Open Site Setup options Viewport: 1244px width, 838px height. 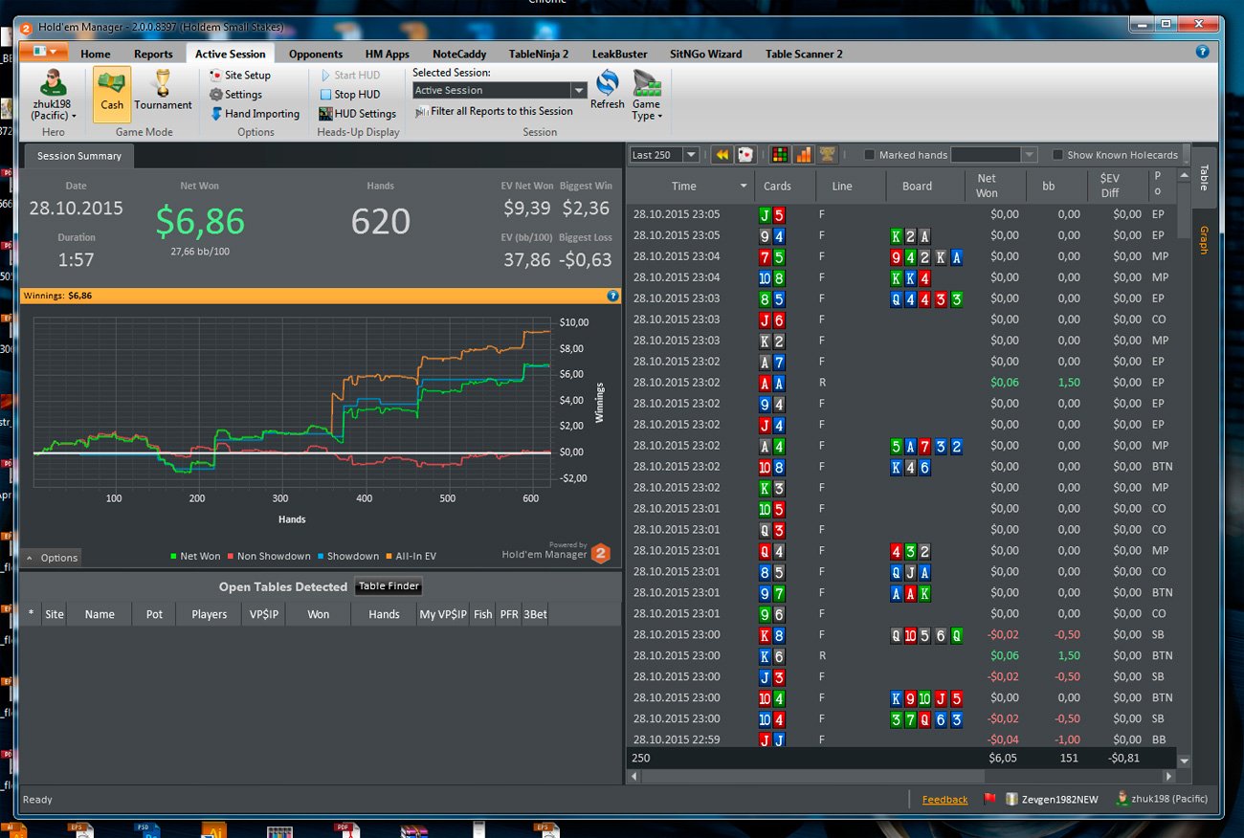(240, 76)
